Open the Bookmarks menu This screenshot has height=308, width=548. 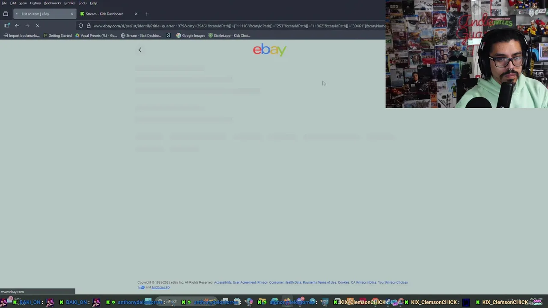(52, 3)
